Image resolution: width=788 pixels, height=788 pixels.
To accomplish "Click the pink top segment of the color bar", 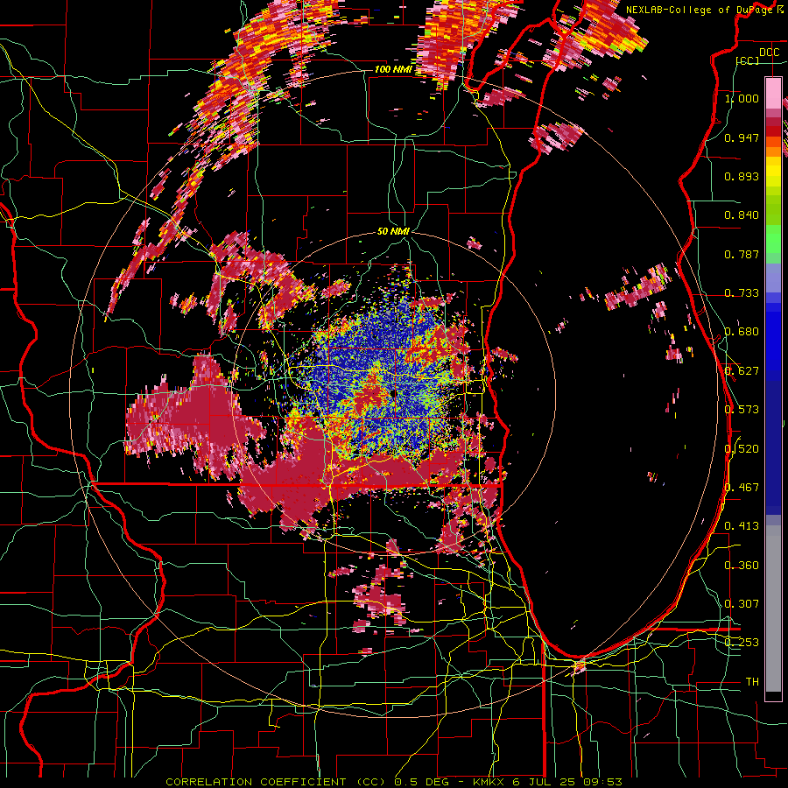I will pos(773,93).
